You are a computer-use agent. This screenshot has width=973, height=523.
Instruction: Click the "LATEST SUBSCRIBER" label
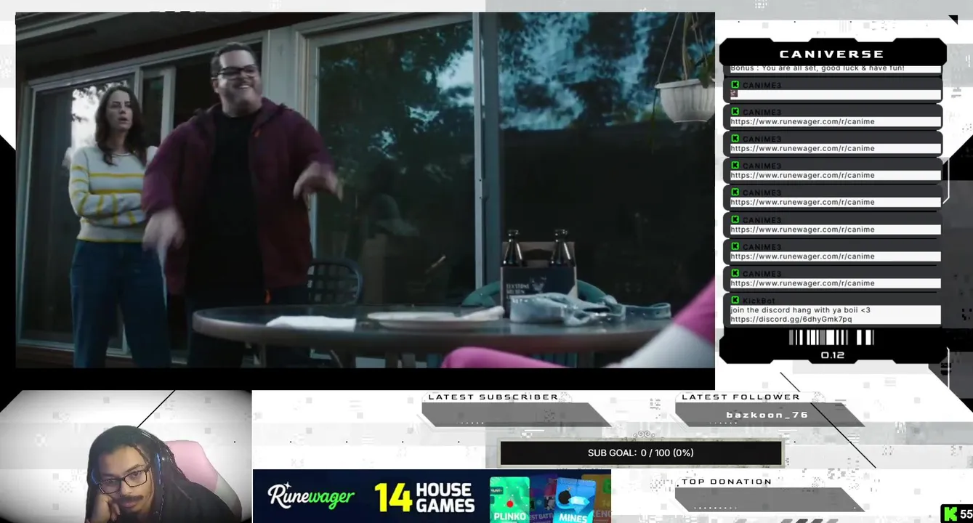(x=493, y=397)
